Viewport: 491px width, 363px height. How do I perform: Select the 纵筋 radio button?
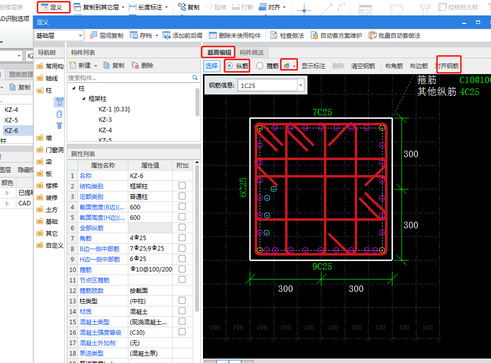(229, 66)
